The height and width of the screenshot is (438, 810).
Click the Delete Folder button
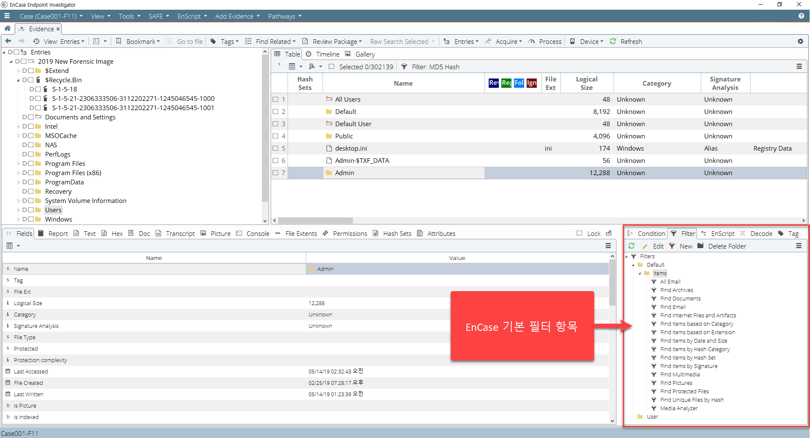[x=722, y=246]
